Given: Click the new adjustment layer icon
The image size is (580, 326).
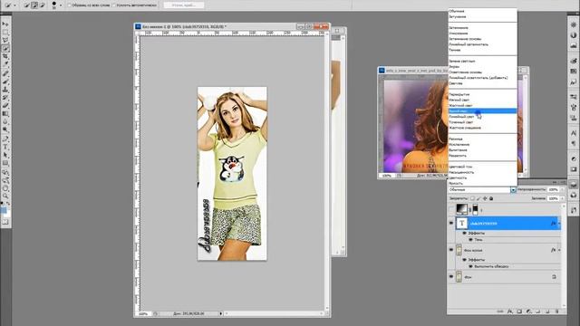Looking at the screenshot, I should tap(528, 312).
